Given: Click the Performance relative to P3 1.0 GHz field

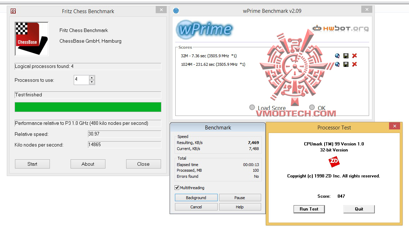Looking at the screenshot, I should pos(88,123).
